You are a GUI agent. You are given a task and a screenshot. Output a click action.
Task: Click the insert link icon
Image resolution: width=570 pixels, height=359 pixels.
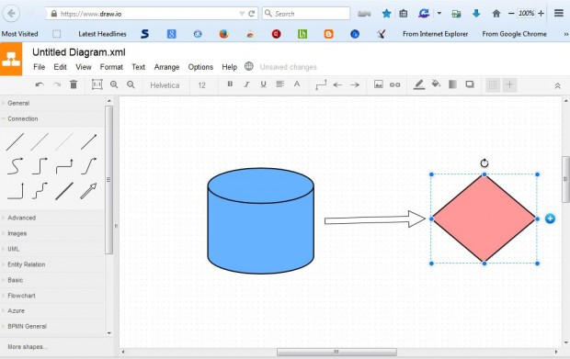point(394,84)
